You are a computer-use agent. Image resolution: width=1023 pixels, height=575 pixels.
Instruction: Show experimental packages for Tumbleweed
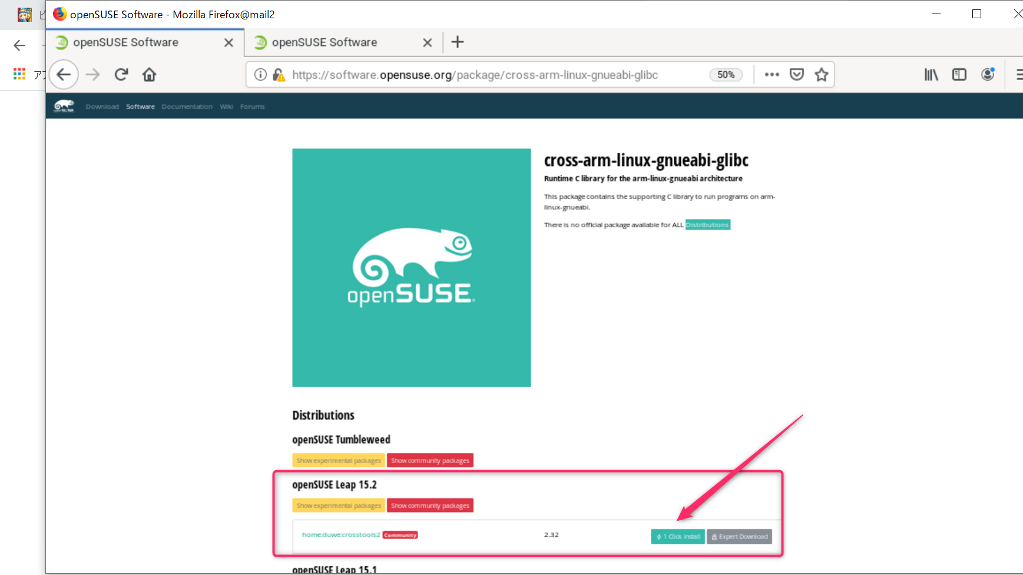[339, 460]
